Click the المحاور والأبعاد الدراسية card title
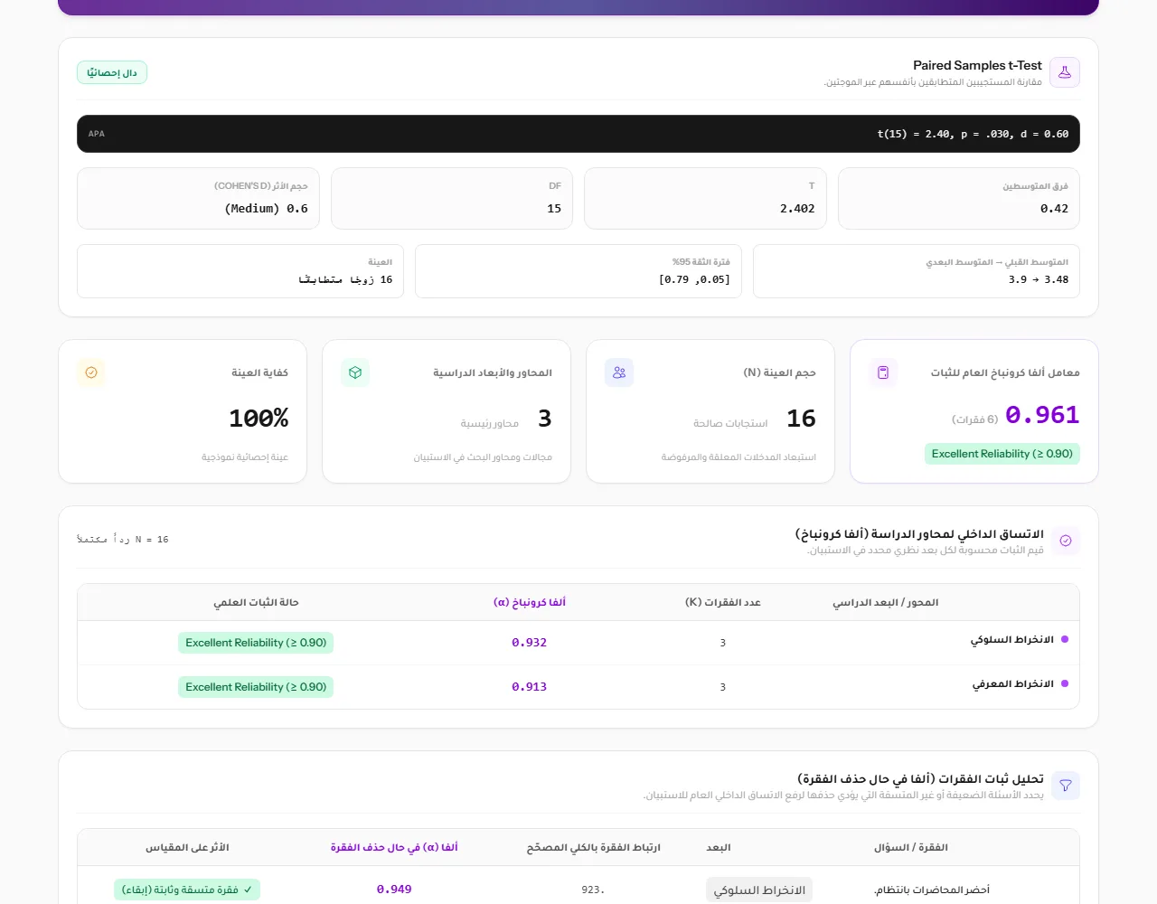 [492, 372]
